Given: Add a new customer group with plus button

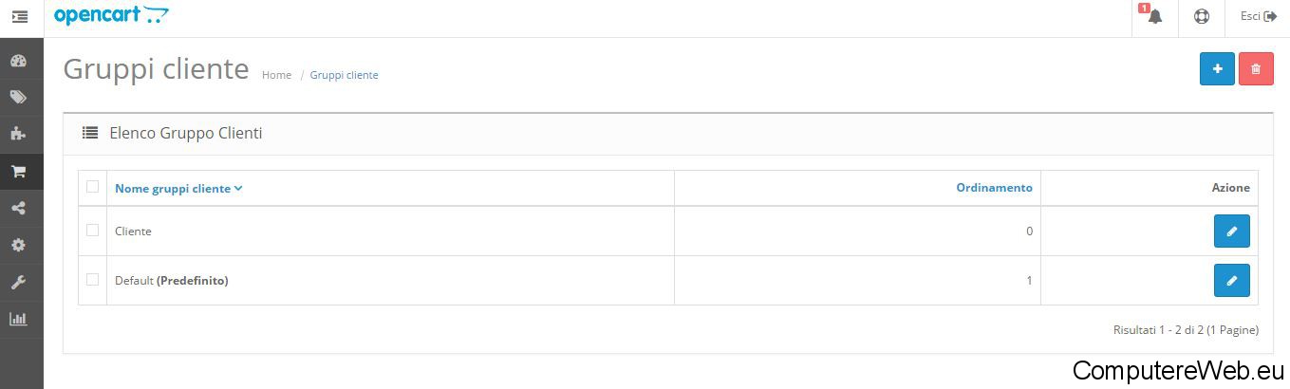Looking at the screenshot, I should click(1217, 68).
